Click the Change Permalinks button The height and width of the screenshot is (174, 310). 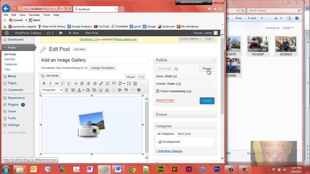102,68
